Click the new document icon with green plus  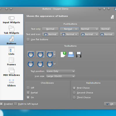[x=63, y=55]
